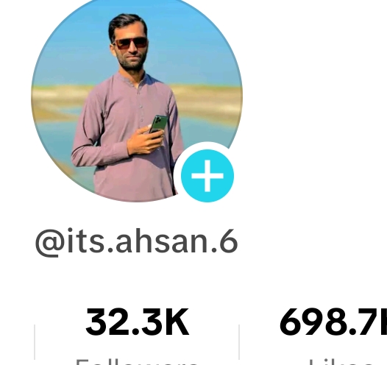Click the partially visible Followers label
387x365 pixels.
[x=137, y=362]
